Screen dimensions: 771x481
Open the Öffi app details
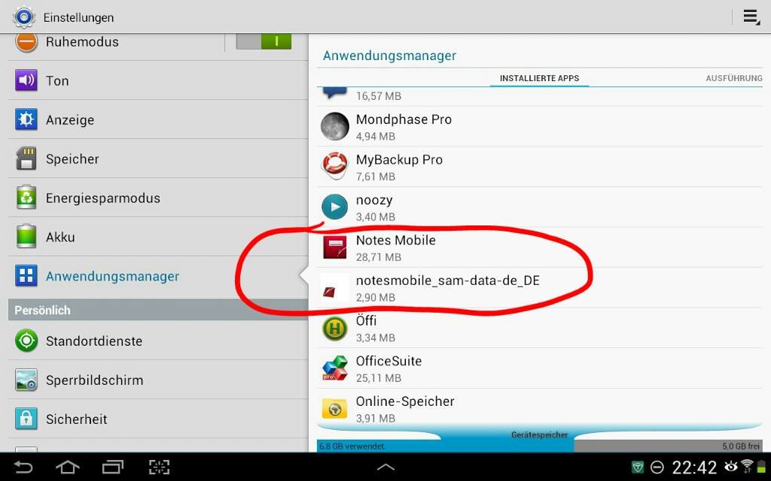[x=539, y=328]
